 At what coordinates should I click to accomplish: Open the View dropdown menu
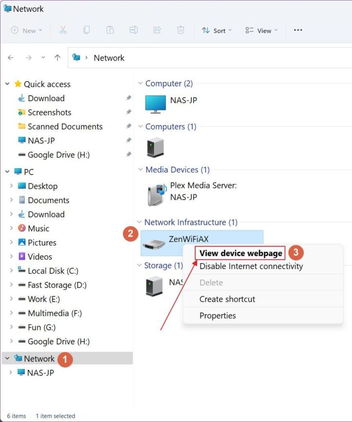point(262,30)
